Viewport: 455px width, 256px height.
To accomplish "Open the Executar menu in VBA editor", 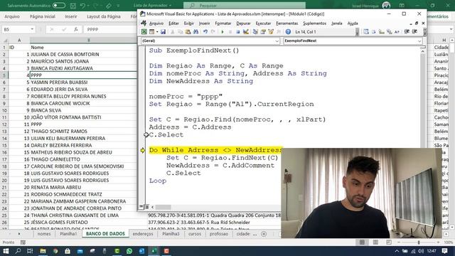I will coord(263,23).
